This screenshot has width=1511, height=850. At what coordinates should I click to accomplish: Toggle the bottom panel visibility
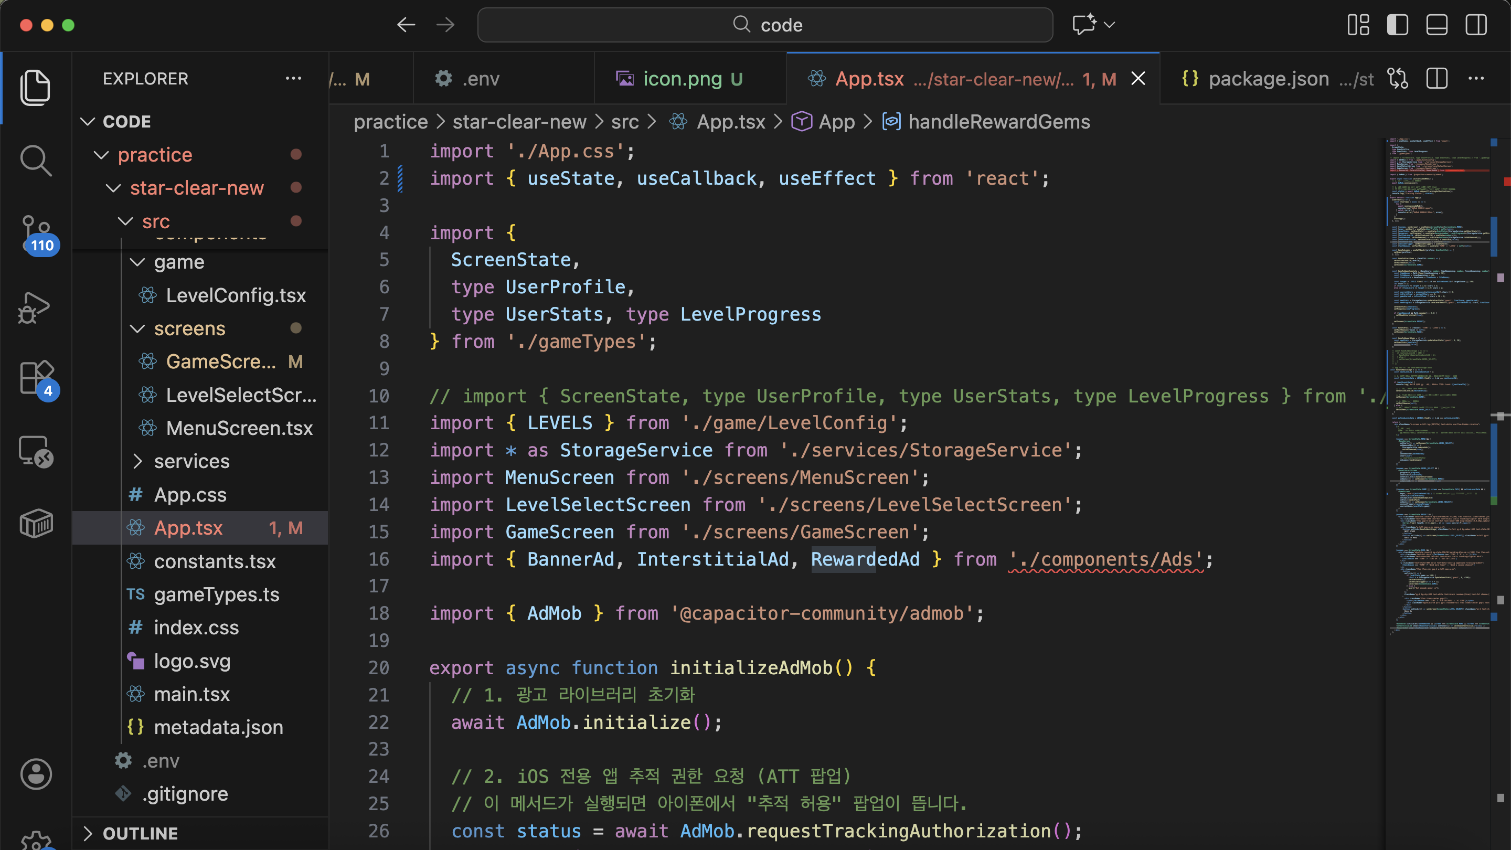click(x=1436, y=25)
